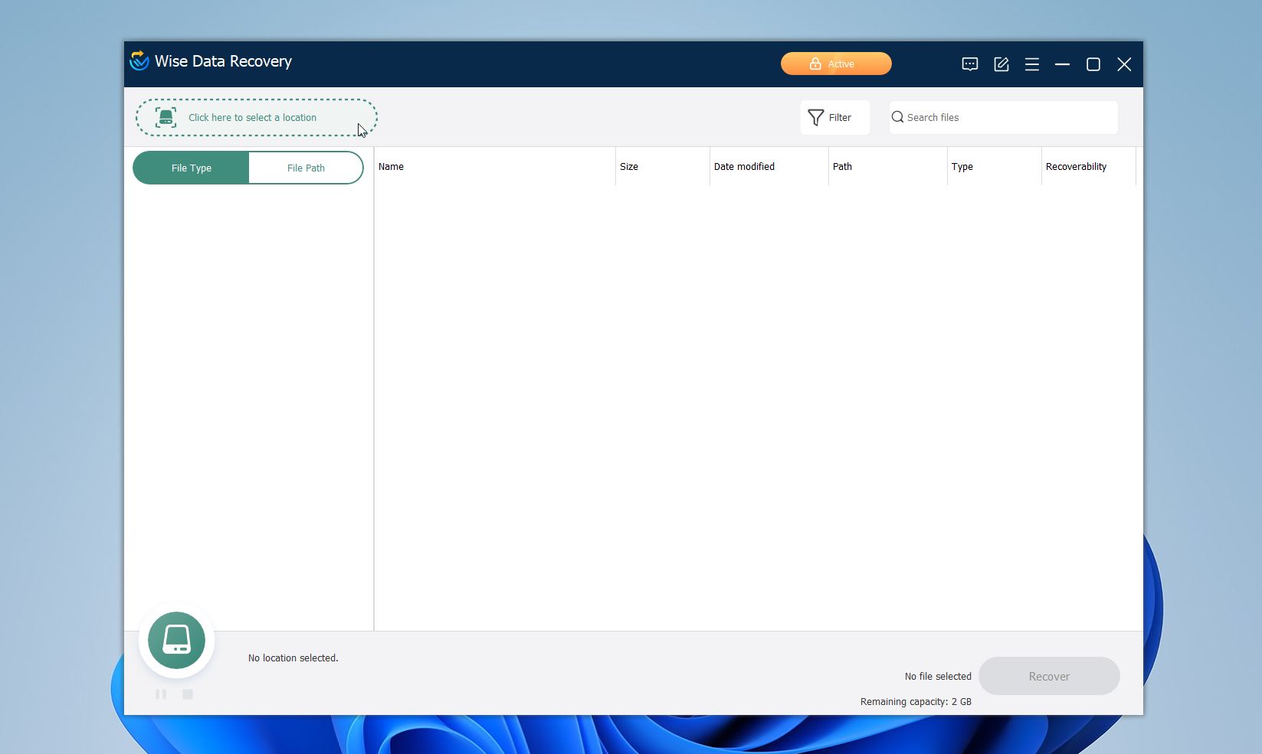Click the Filter funnel icon
The width and height of the screenshot is (1262, 754).
tap(817, 117)
